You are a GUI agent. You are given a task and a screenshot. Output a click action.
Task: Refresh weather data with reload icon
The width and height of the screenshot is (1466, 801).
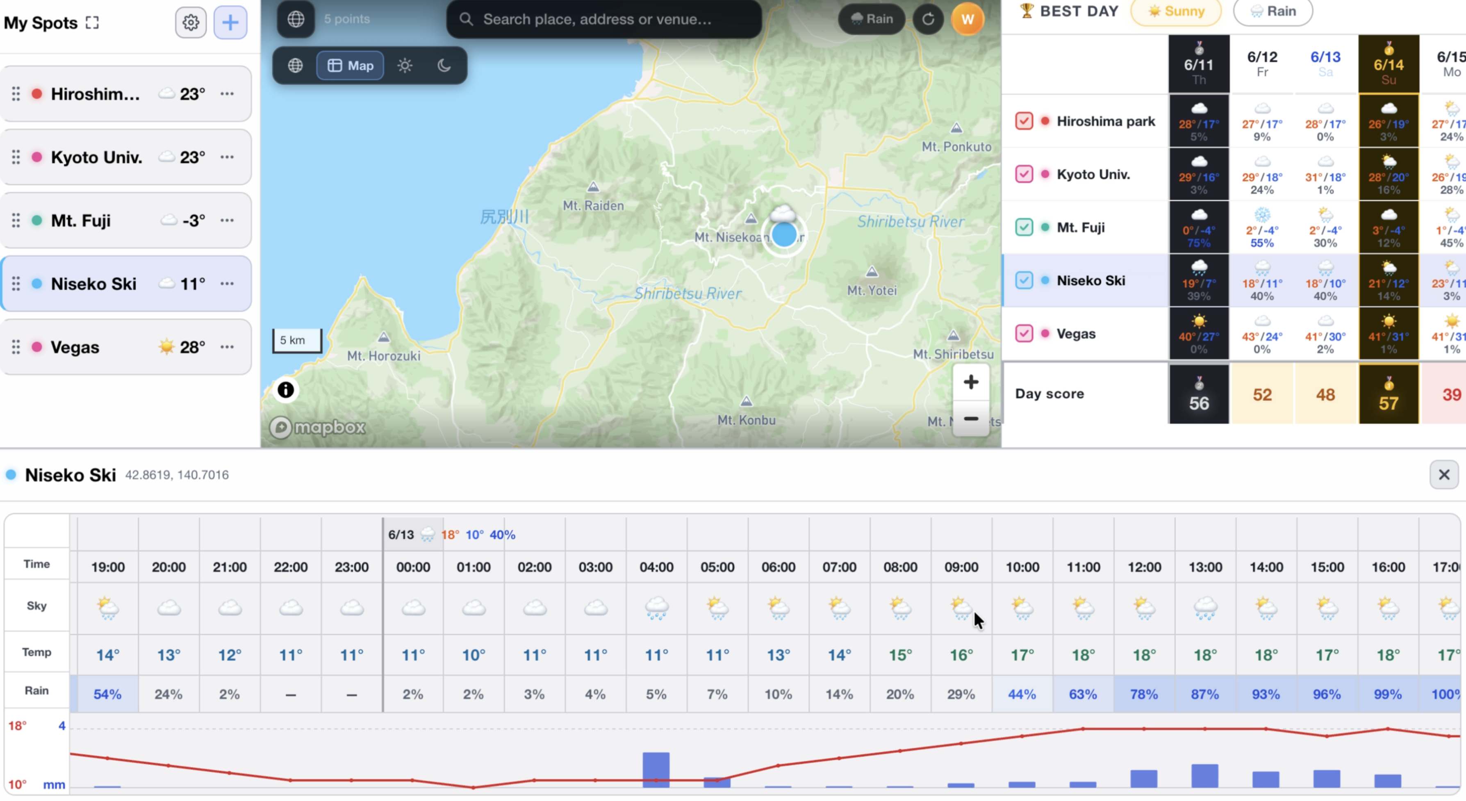tap(928, 19)
